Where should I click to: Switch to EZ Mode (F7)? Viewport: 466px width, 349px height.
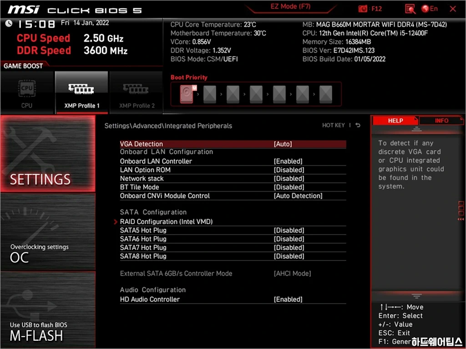[x=290, y=6]
